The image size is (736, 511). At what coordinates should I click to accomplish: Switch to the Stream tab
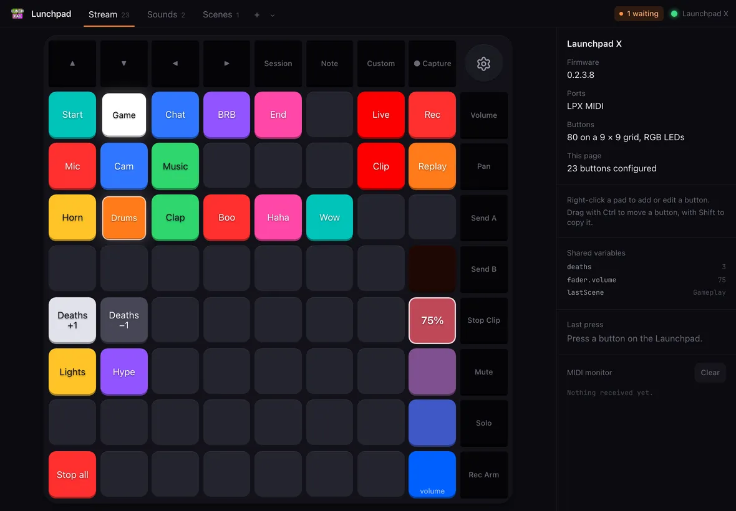click(109, 14)
